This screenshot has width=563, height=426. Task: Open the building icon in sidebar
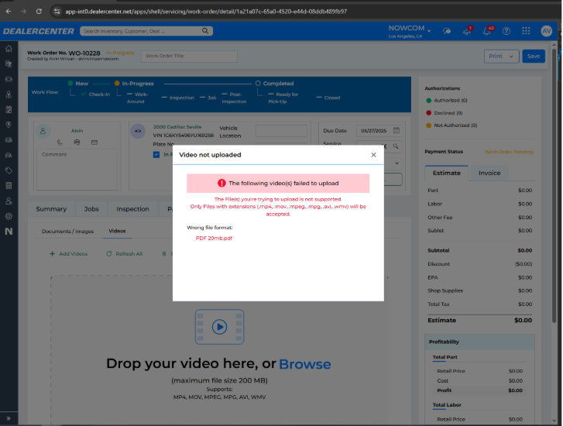(x=9, y=186)
